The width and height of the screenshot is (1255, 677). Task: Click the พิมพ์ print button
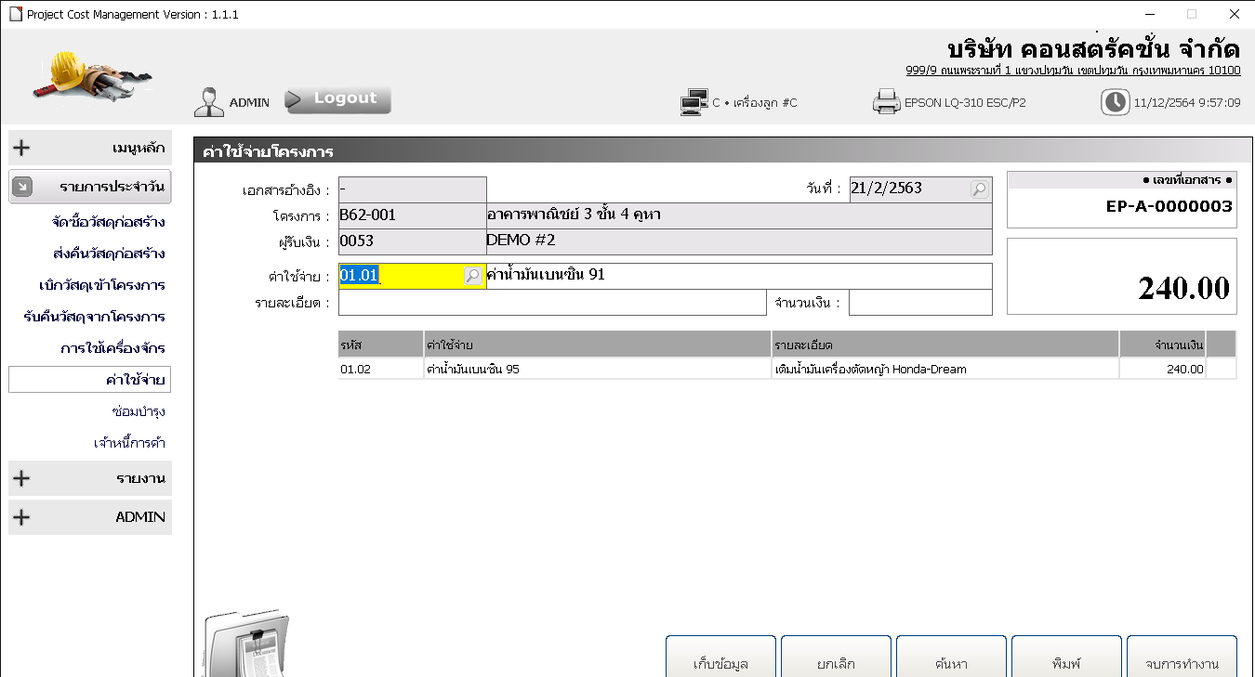1066,662
